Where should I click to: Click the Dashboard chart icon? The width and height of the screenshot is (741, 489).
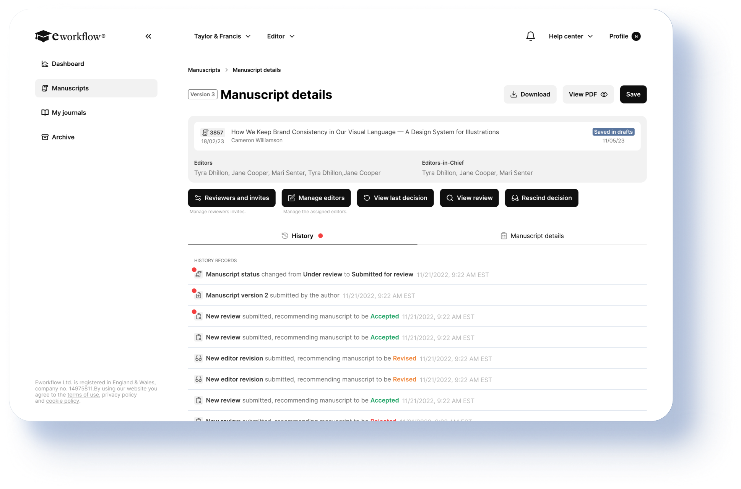click(45, 64)
